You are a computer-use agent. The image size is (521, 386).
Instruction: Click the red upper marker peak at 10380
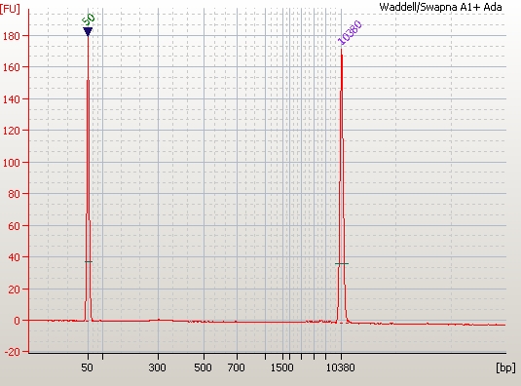pos(342,186)
